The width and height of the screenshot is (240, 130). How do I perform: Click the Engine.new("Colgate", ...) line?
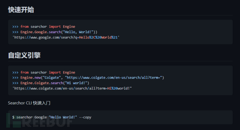[x=88, y=78]
